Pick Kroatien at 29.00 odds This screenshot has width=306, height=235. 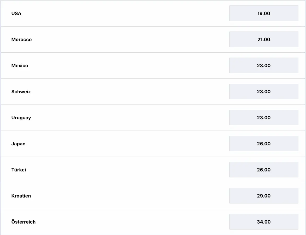[264, 196]
